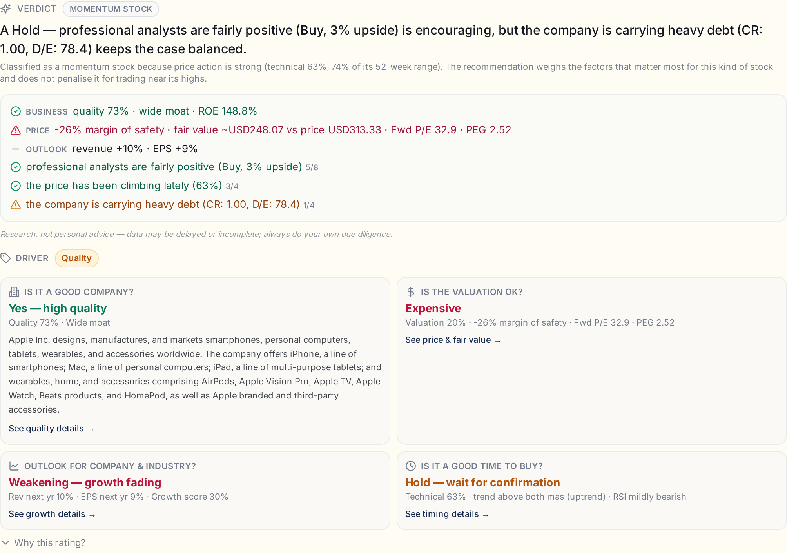This screenshot has width=787, height=553.
Task: Click the red warning triangle beside PRICE
Action: tap(16, 130)
